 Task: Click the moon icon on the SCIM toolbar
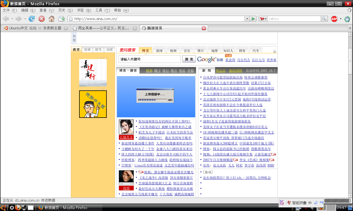pos(315,202)
